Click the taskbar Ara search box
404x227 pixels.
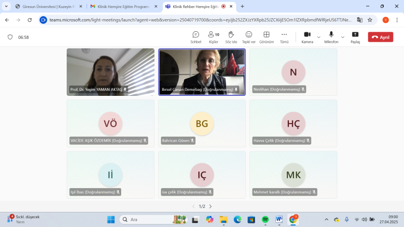point(154,219)
